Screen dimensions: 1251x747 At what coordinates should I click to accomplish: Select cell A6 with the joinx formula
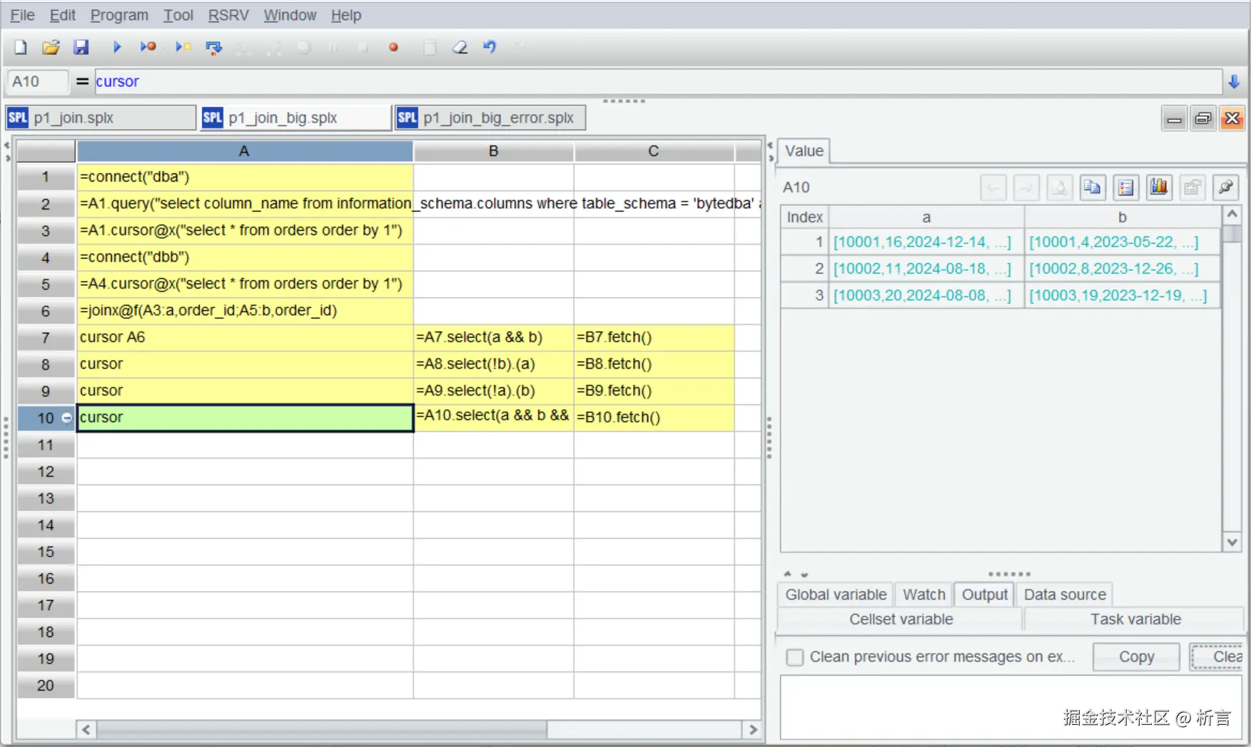point(245,311)
